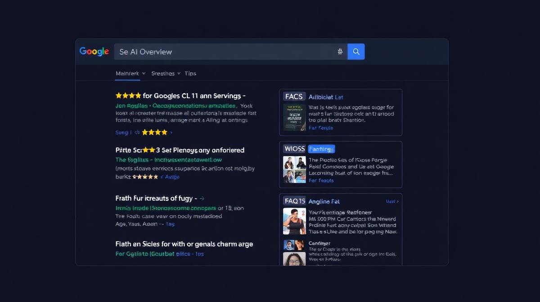The width and height of the screenshot is (540, 302).
Task: Click star rating next to 'barke'
Action: click(x=145, y=177)
